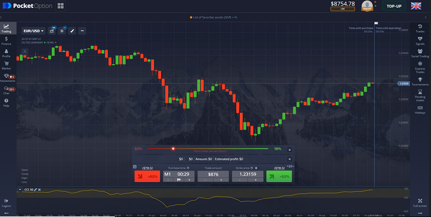Open the EUR/USD asset dropdown

pyautogui.click(x=33, y=31)
